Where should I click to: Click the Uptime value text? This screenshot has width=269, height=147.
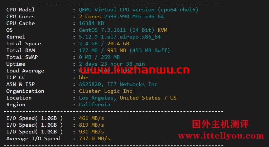(x=112, y=64)
